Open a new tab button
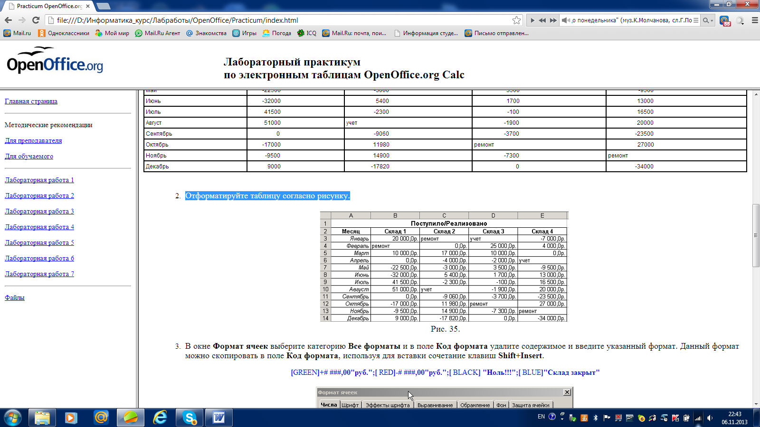This screenshot has width=760, height=427. 103,6
